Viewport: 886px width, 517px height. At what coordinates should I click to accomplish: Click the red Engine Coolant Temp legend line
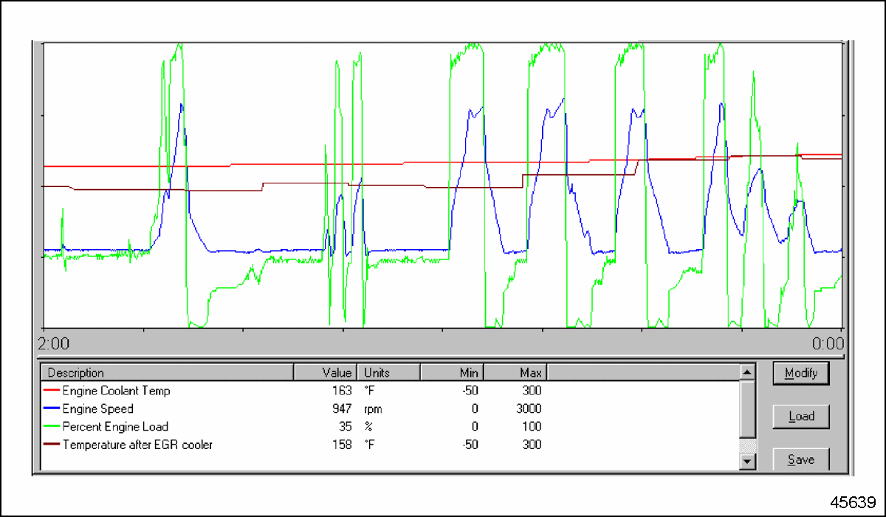point(51,391)
